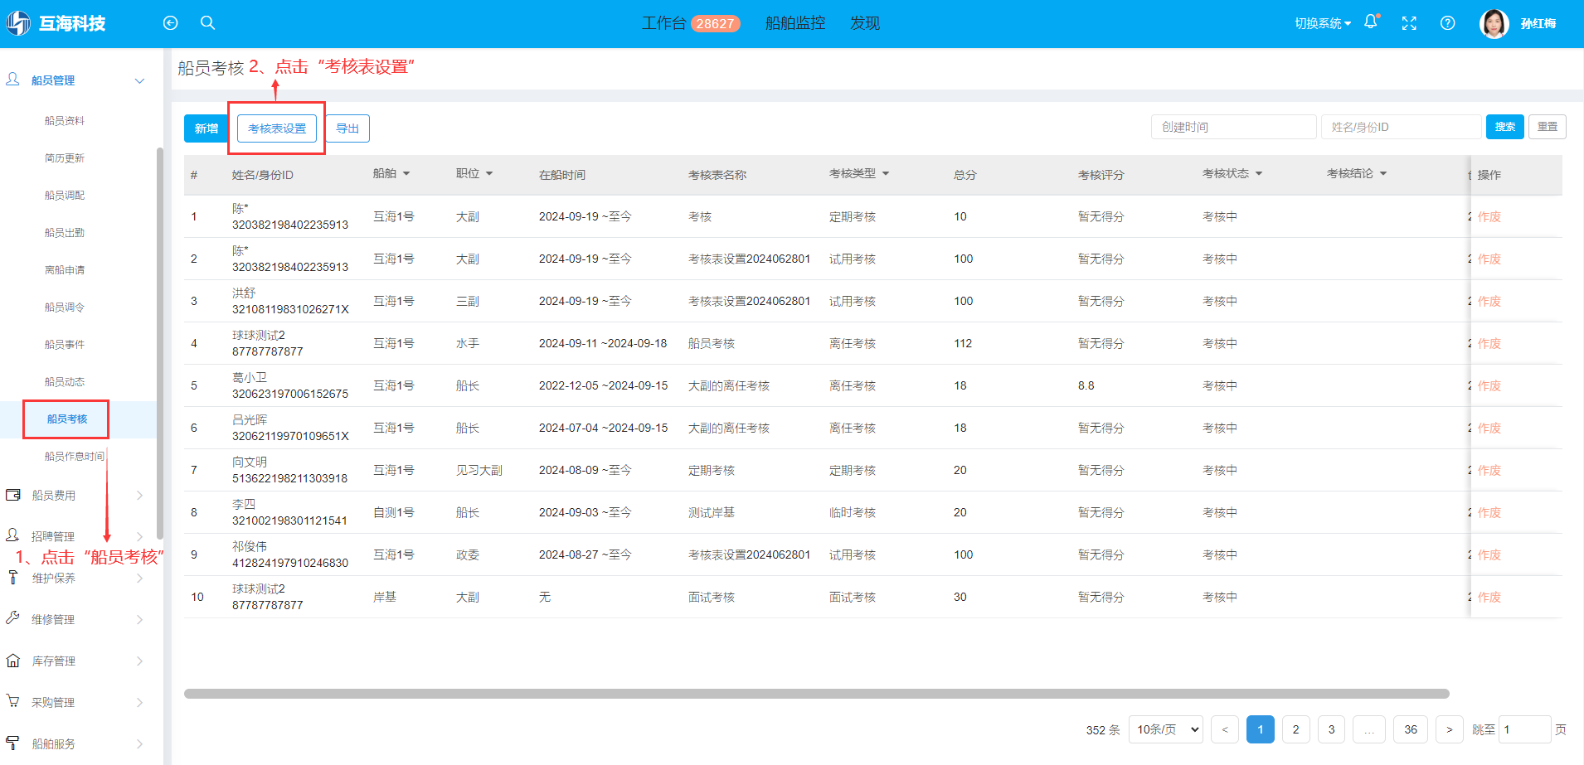Viewport: 1584px width, 765px height.
Task: Click the 采购管理 cart icon
Action: click(x=13, y=701)
